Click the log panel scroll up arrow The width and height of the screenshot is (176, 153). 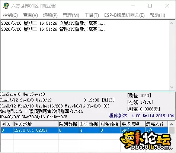tap(172, 23)
